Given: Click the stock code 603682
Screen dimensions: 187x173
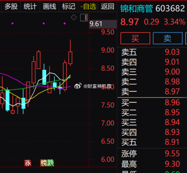Looking at the screenshot, I should [x=170, y=8].
